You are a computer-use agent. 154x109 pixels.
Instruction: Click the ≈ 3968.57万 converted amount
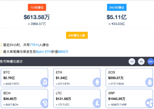[x=37, y=24]
